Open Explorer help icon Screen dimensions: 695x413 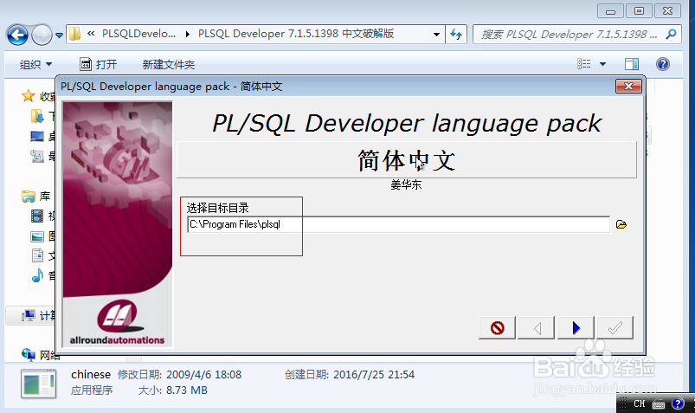pos(663,64)
